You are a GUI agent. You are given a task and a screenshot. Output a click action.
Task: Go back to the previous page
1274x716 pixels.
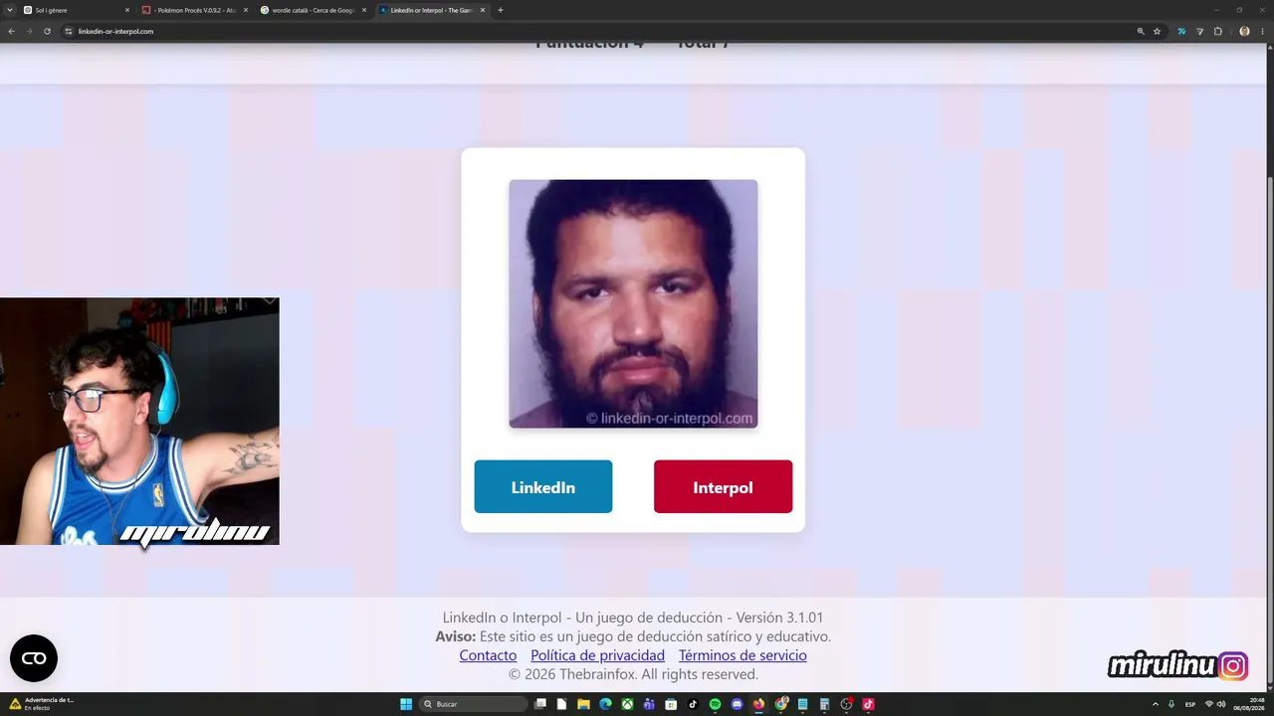11,31
